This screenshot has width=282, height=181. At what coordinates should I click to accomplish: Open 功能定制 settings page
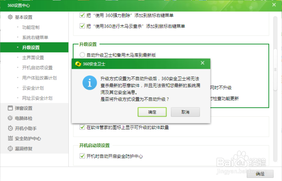point(31,27)
